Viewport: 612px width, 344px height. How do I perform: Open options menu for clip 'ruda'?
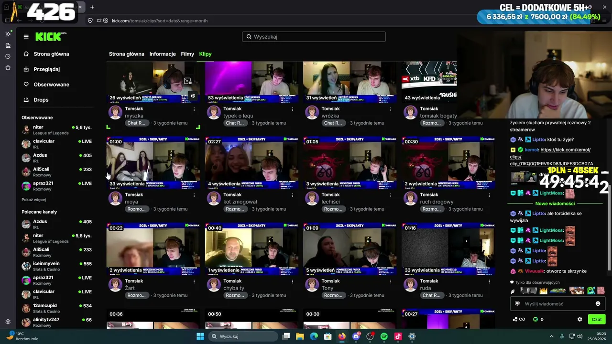tap(489, 282)
